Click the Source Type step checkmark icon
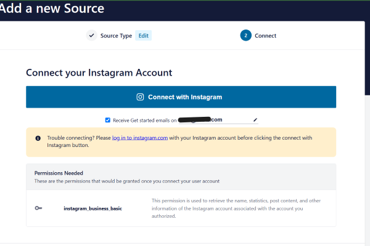Image resolution: width=370 pixels, height=246 pixels. [x=91, y=36]
